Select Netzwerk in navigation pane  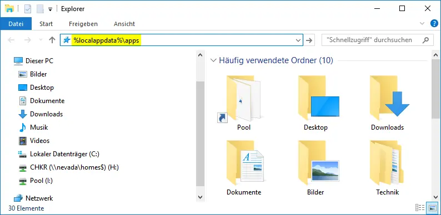pyautogui.click(x=39, y=198)
